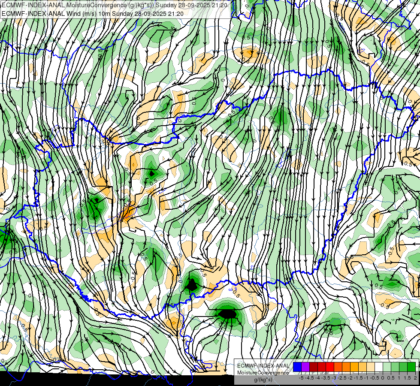Screen dimensions: 420x386
Task: Click the largest black convergence maximum blob
Action: 227,314
